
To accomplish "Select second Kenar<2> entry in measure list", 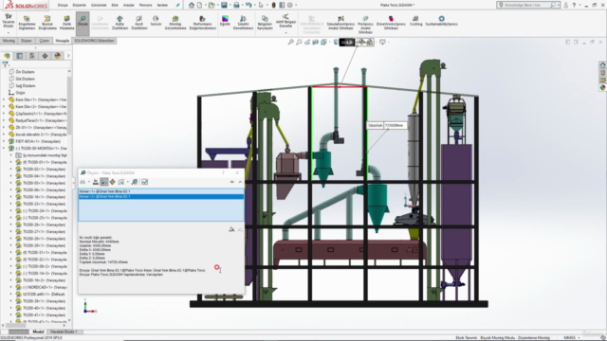I will point(161,196).
